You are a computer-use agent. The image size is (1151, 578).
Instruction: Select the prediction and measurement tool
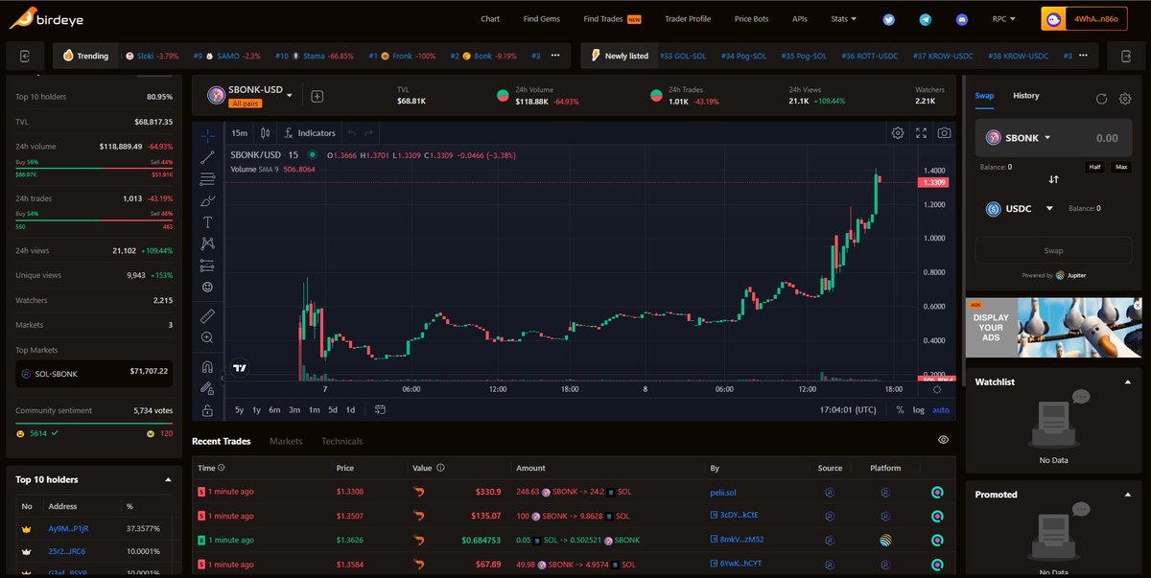click(x=208, y=266)
